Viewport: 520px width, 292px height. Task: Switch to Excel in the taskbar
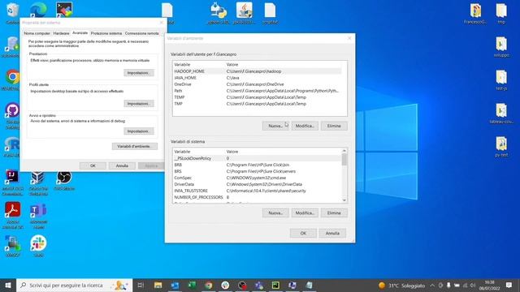(192, 285)
